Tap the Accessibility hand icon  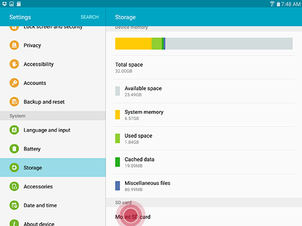(14, 64)
